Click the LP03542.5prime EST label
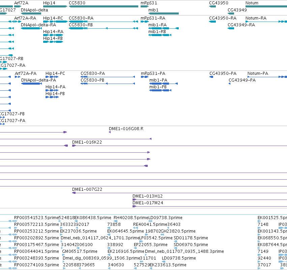The image size is (287, 270). point(156,238)
